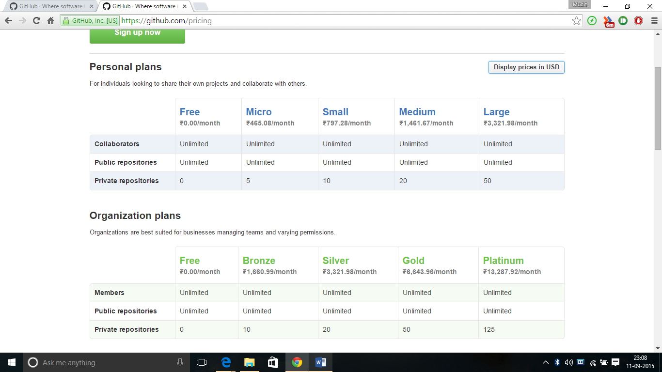The image size is (662, 372).
Task: Switch to Chrome on the taskbar
Action: (x=297, y=362)
